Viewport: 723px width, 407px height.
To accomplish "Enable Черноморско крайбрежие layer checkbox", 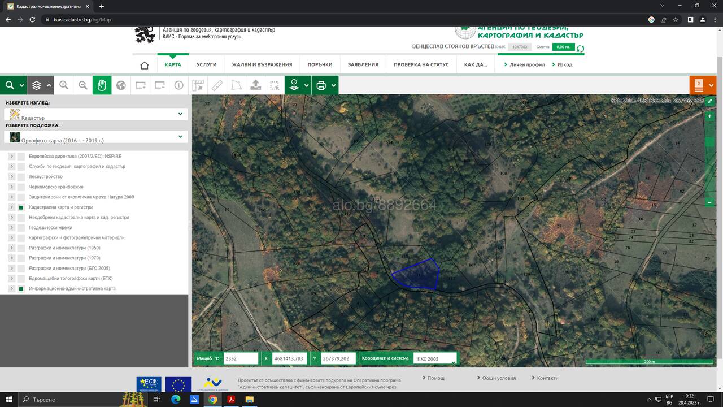I will [x=21, y=187].
